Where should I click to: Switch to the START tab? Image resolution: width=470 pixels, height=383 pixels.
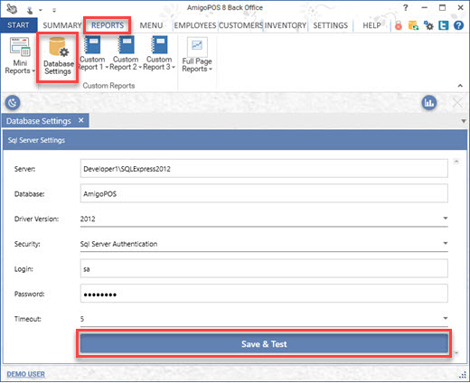(18, 25)
